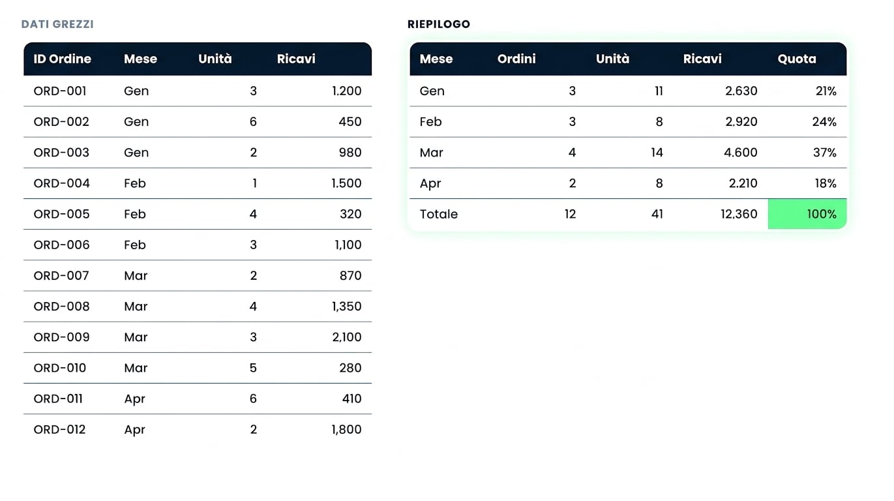Select the 2,100 revenue cell

click(x=346, y=337)
